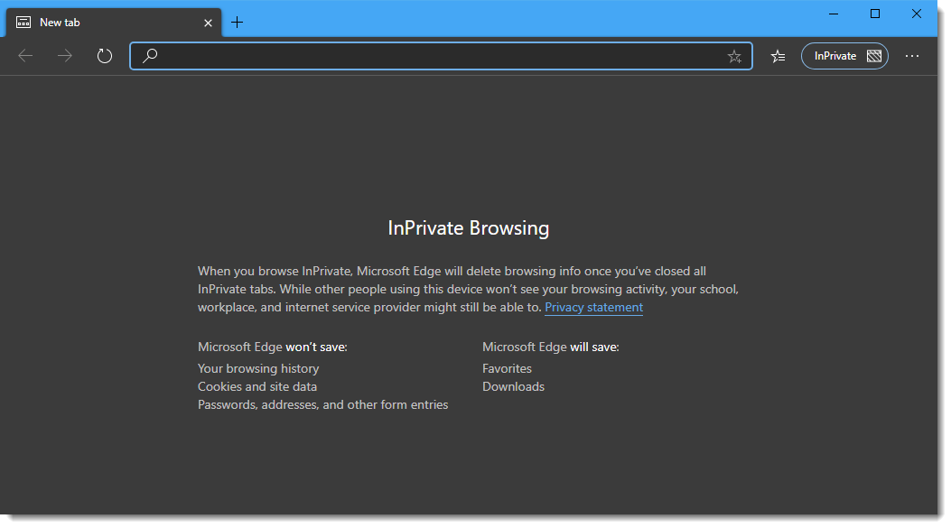Refresh the page with reload icon
The image size is (951, 528).
point(105,56)
